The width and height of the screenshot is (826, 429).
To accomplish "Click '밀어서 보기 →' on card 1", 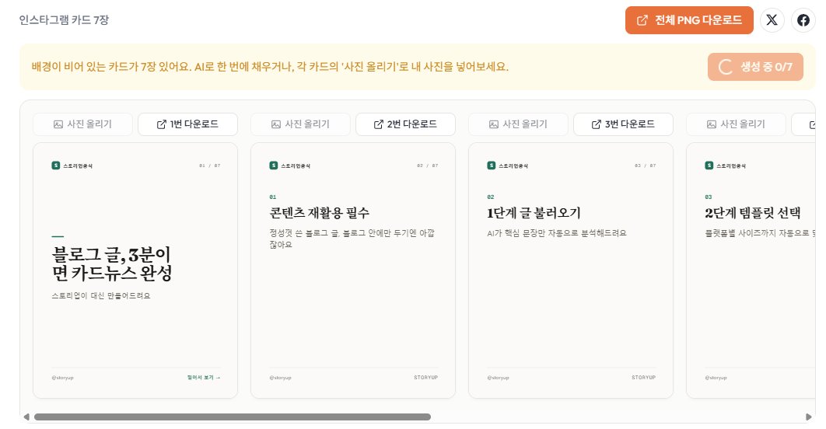I will [204, 378].
